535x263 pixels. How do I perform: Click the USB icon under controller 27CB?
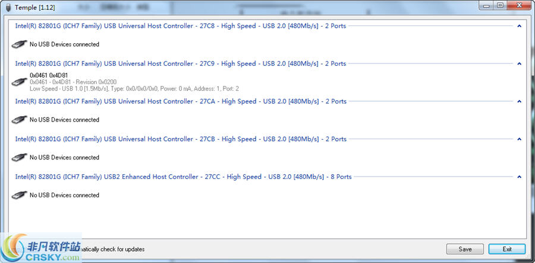(20, 158)
